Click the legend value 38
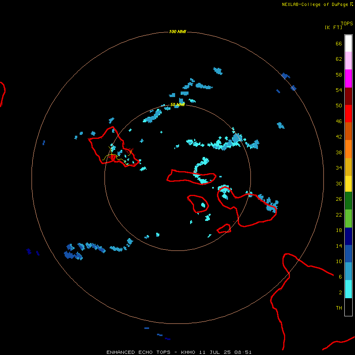 pos(339,152)
